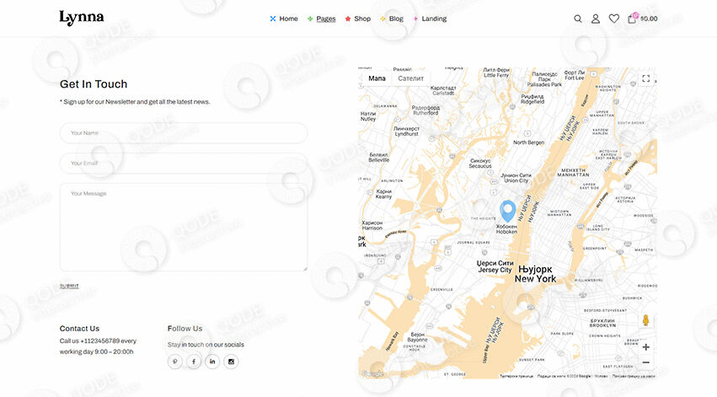The height and width of the screenshot is (397, 717).
Task: Visit the Instagram social icon
Action: pos(231,362)
